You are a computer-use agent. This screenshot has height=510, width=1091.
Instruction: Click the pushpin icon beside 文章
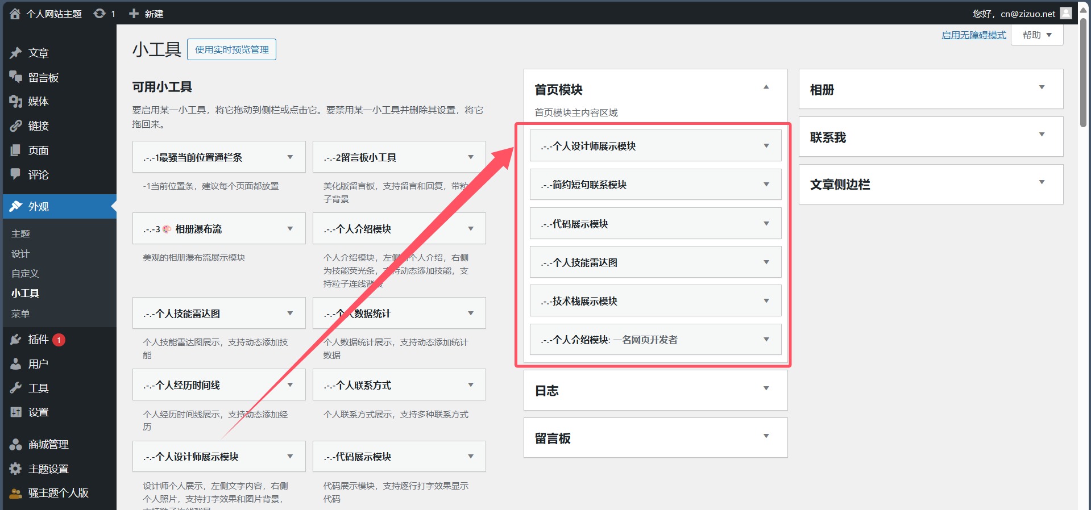tap(16, 53)
